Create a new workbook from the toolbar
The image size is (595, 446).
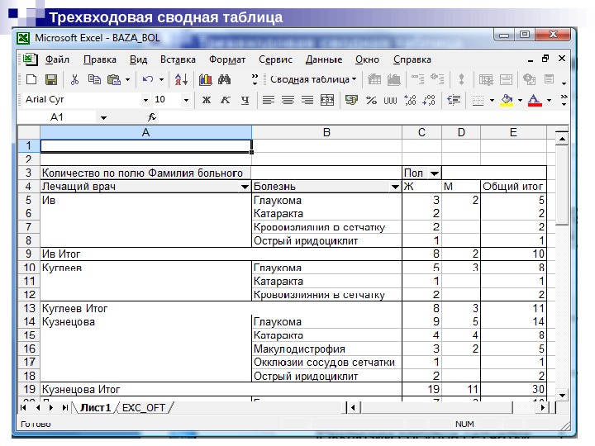(31, 79)
